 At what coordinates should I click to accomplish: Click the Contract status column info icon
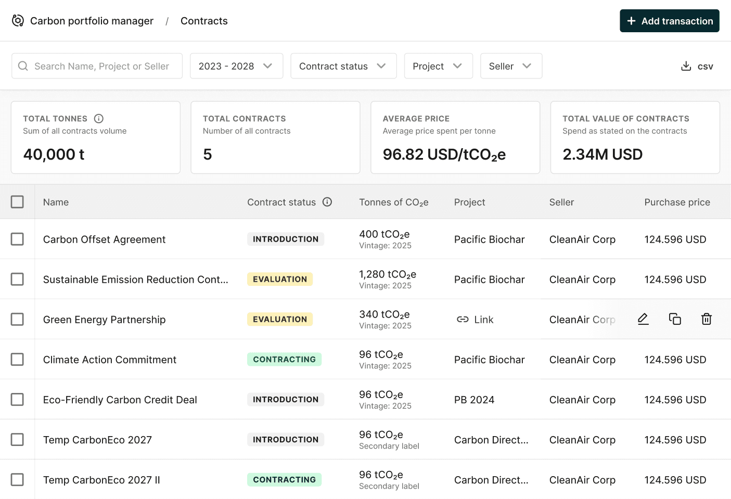coord(327,202)
